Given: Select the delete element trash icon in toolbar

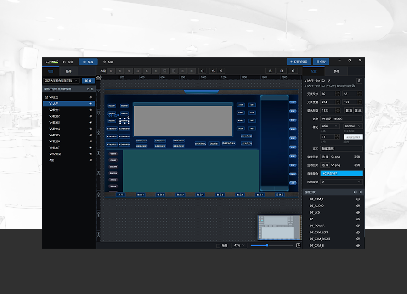Looking at the screenshot, I should click(202, 71).
